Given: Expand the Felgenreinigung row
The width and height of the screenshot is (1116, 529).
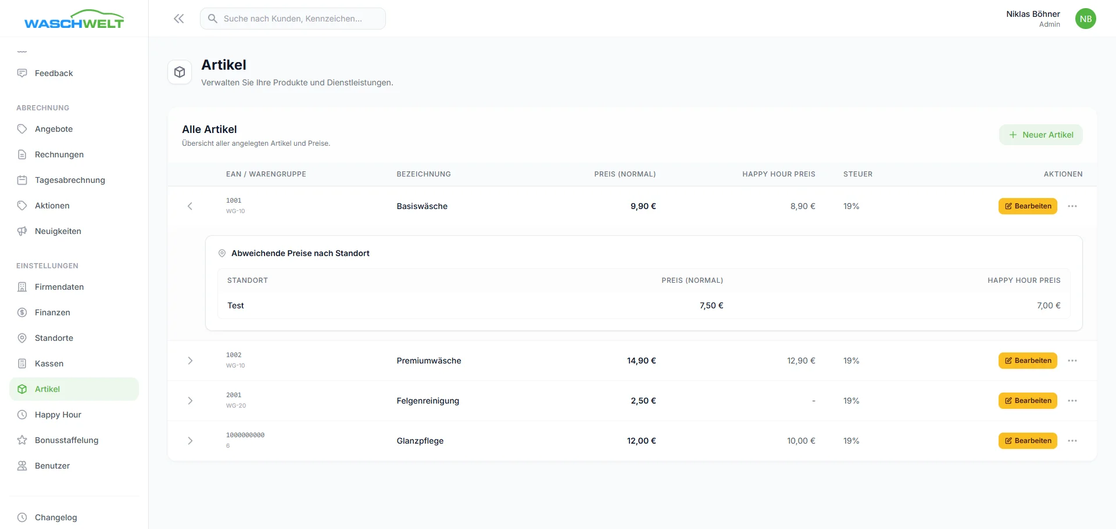Looking at the screenshot, I should tap(190, 401).
